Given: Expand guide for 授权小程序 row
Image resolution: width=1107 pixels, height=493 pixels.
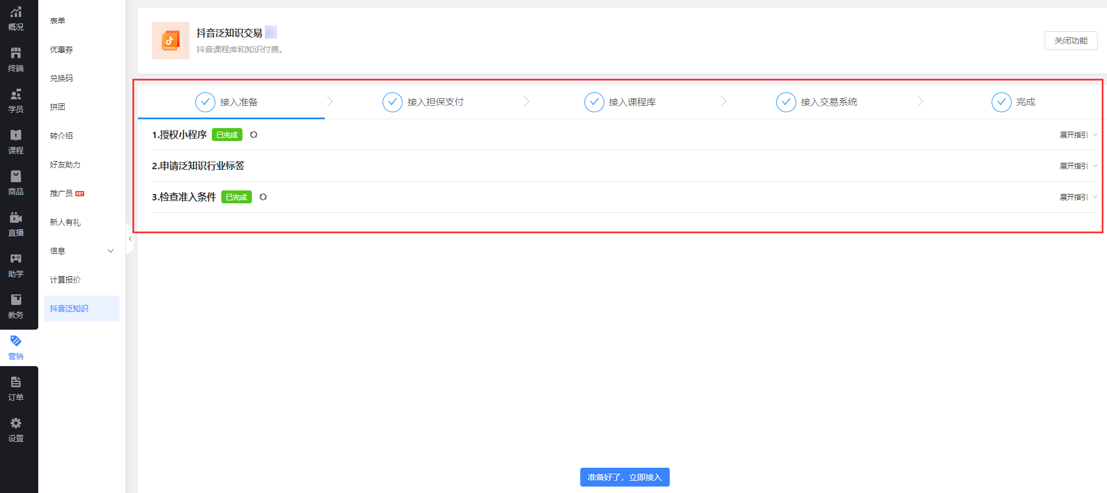Looking at the screenshot, I should (x=1078, y=135).
